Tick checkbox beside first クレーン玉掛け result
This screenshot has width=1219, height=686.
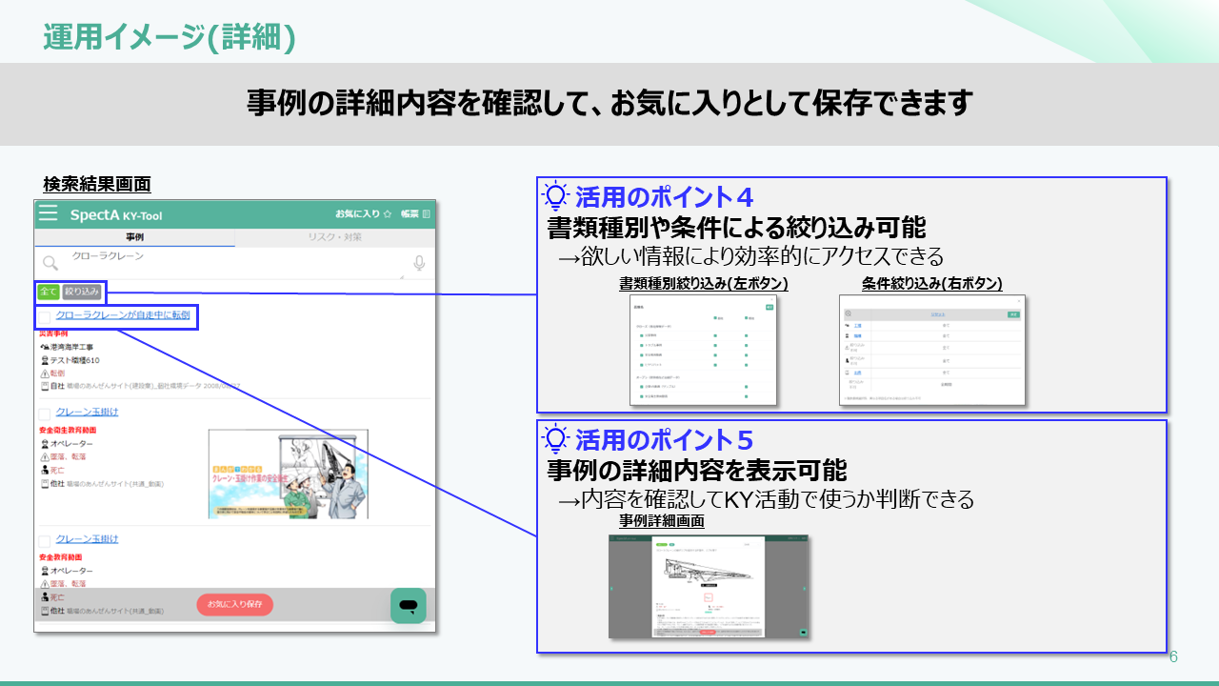point(45,414)
